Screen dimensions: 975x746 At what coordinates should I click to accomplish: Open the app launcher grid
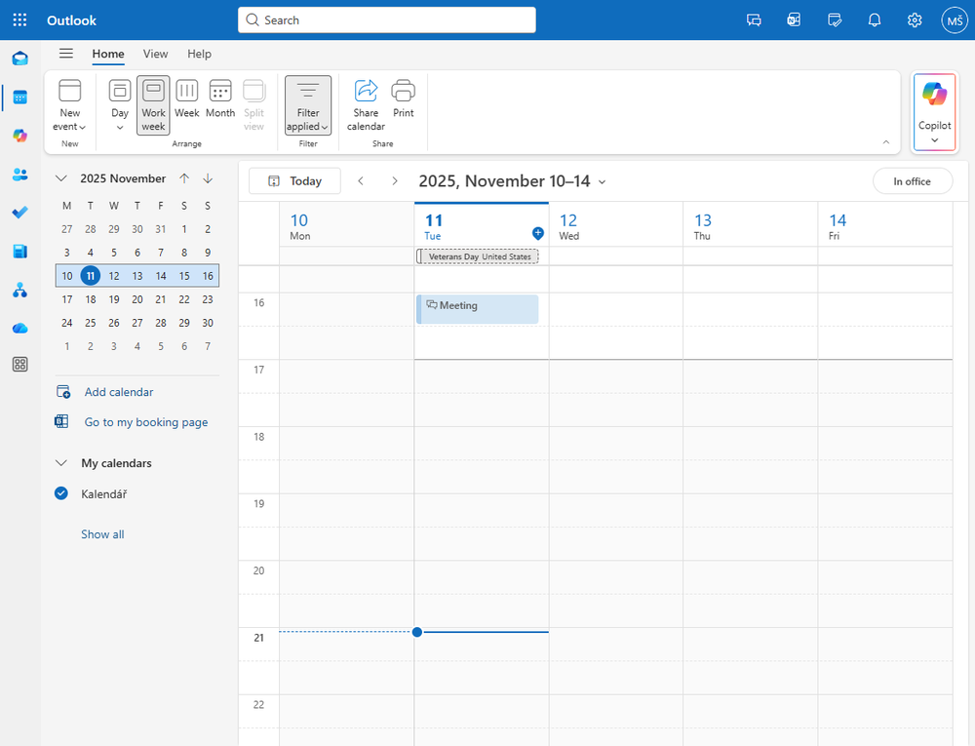point(19,20)
